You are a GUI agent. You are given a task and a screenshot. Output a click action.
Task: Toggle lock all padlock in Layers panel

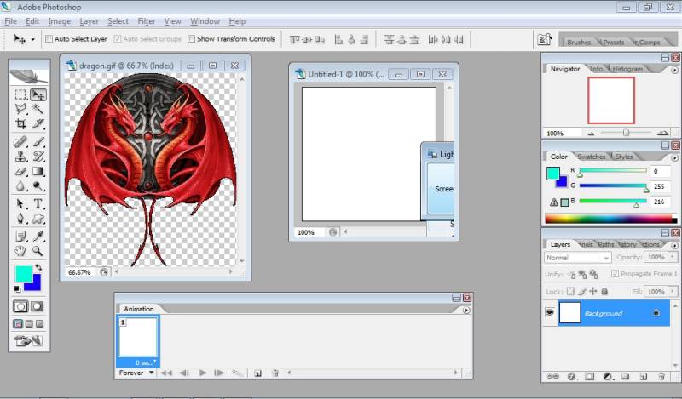(x=604, y=291)
